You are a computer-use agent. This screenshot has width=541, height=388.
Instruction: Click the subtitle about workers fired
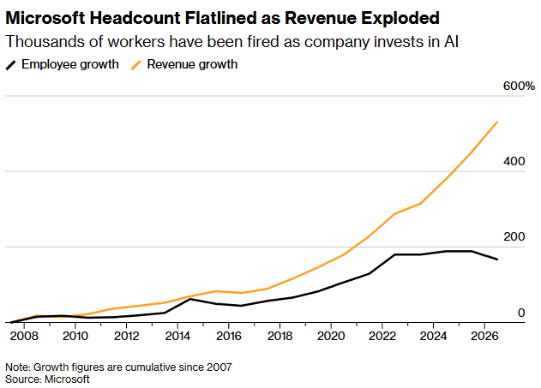point(231,42)
